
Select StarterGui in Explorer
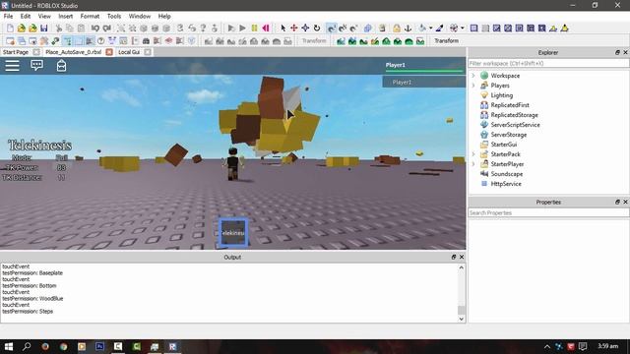503,145
